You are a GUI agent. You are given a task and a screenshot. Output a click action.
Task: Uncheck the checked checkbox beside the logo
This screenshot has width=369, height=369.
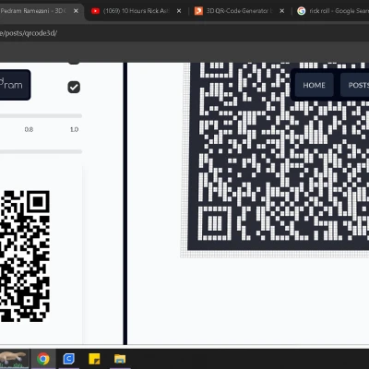(74, 87)
